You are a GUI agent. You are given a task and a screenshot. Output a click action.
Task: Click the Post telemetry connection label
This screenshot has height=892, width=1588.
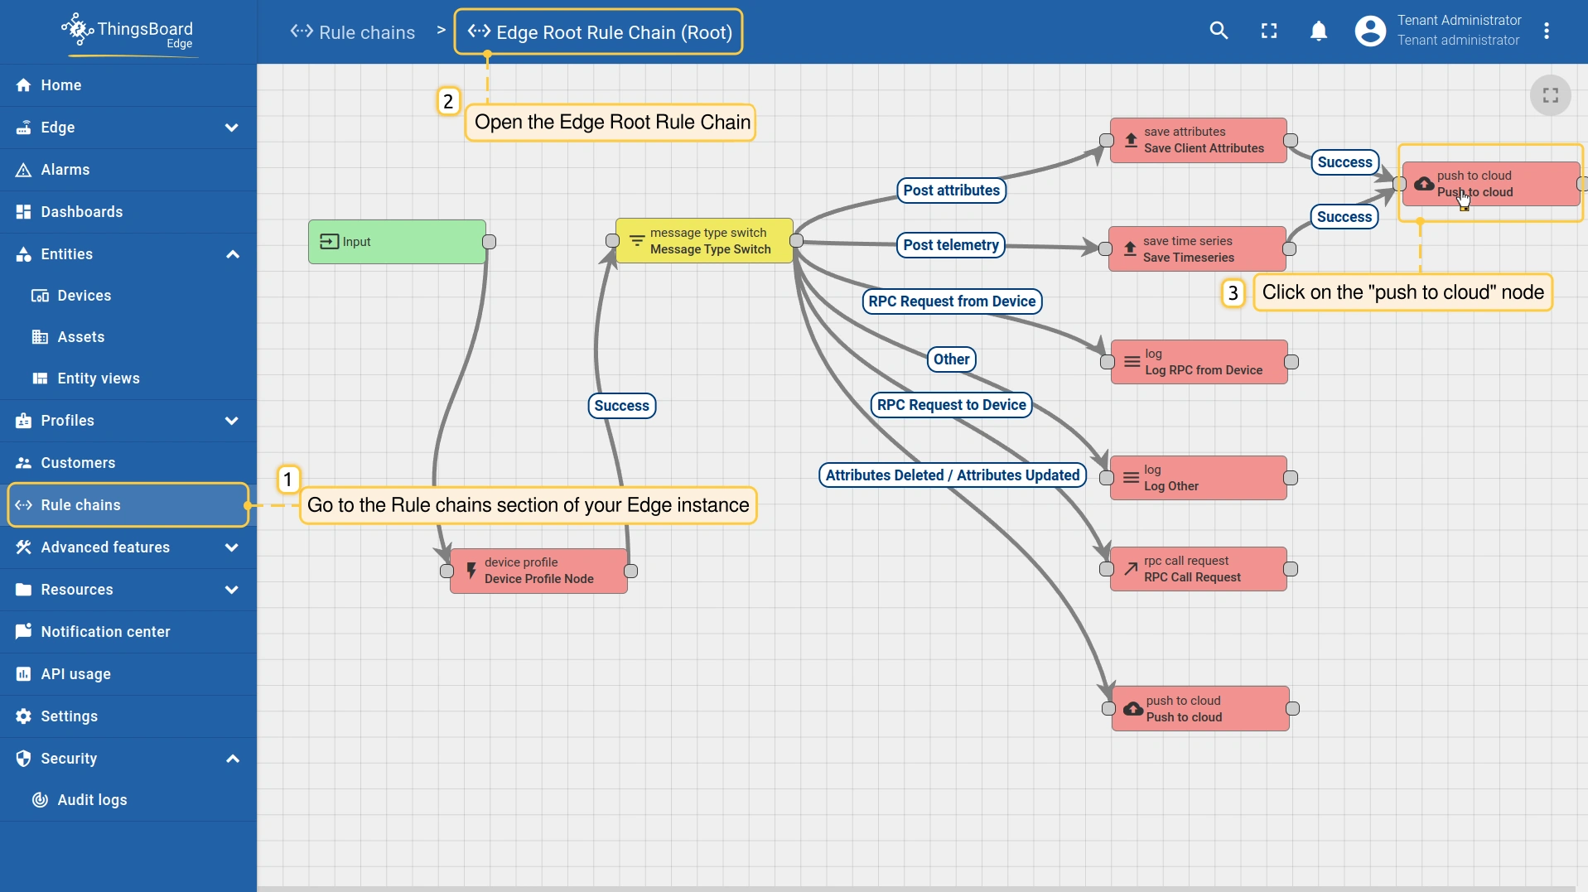pyautogui.click(x=950, y=245)
